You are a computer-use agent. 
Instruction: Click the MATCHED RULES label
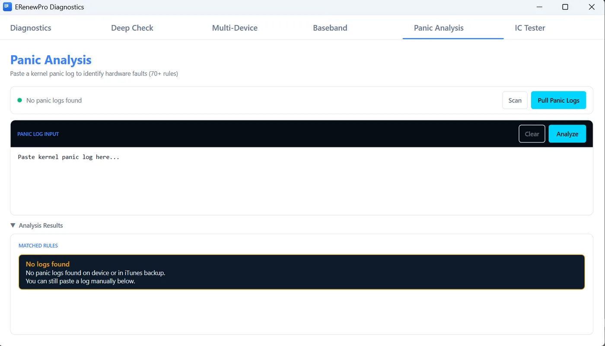[38, 245]
